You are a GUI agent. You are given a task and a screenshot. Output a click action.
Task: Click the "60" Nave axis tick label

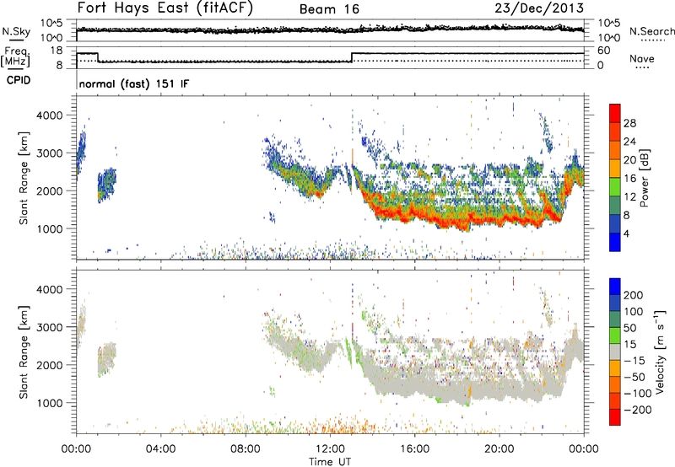point(603,51)
